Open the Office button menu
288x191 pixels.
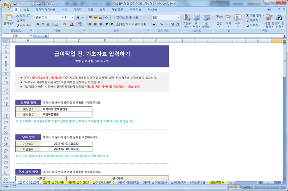(6, 6)
